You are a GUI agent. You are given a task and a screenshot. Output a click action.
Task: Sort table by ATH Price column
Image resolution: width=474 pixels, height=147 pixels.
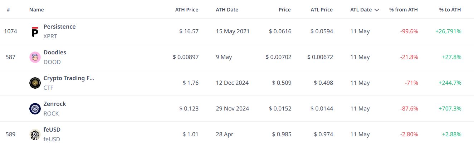point(187,10)
